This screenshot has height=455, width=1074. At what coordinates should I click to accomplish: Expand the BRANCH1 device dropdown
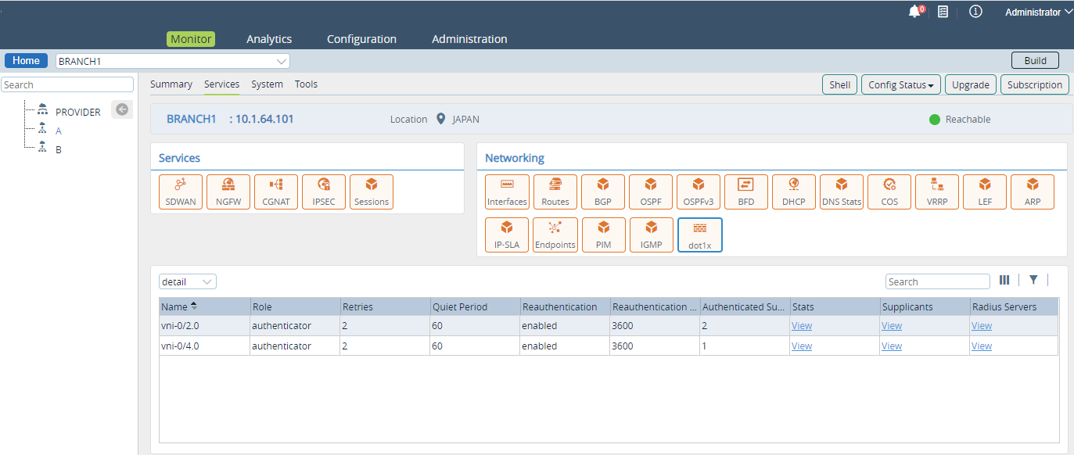pyautogui.click(x=282, y=61)
